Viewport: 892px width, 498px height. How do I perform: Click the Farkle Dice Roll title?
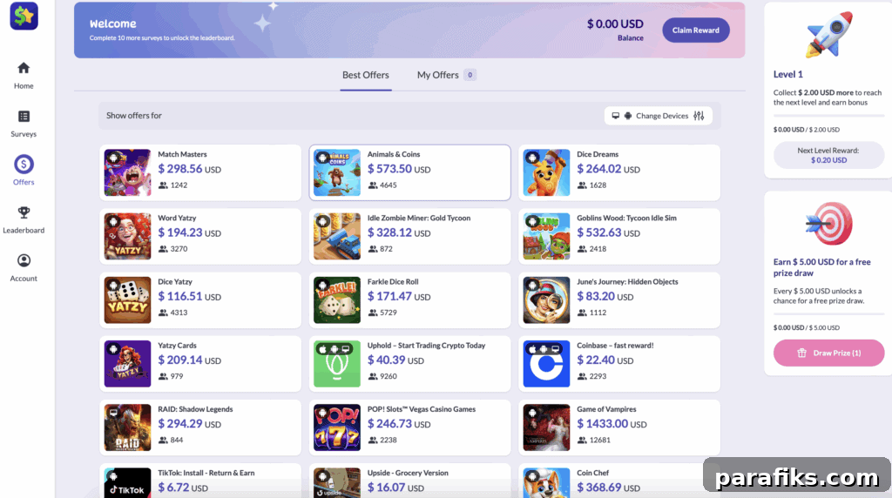point(393,281)
